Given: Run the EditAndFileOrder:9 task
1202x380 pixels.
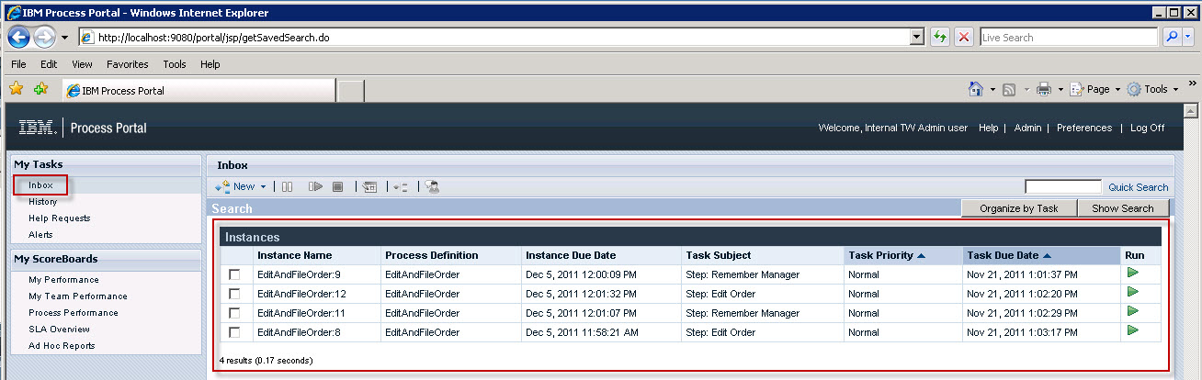Looking at the screenshot, I should click(x=1132, y=273).
